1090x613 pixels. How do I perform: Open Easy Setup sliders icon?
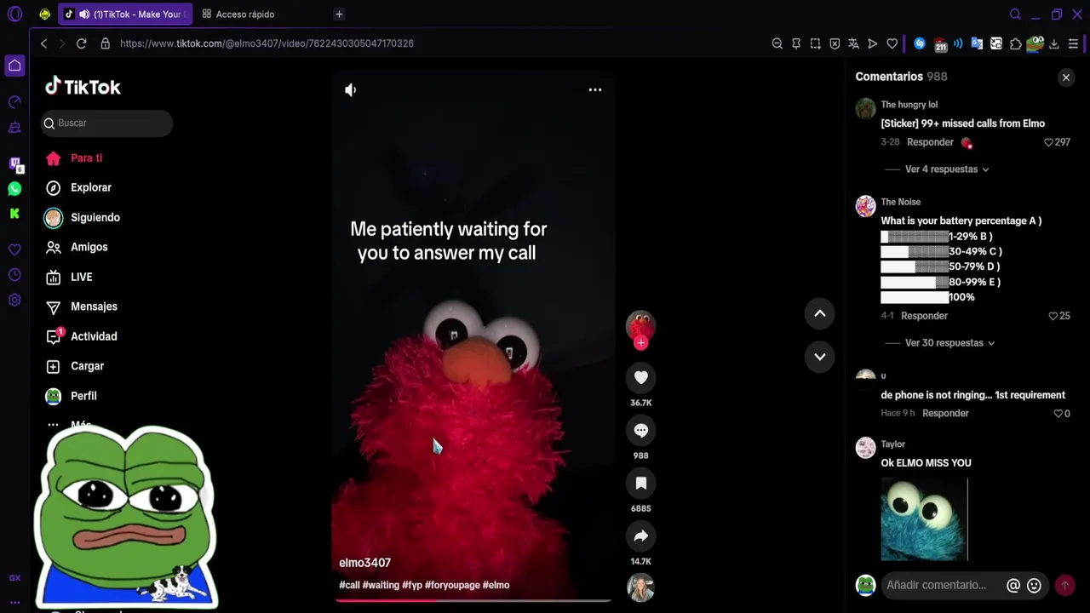[x=1073, y=43]
